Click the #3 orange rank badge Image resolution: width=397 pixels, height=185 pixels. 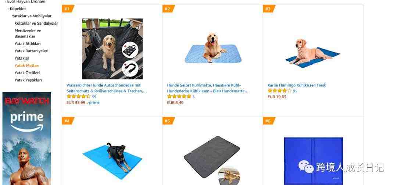[269, 8]
